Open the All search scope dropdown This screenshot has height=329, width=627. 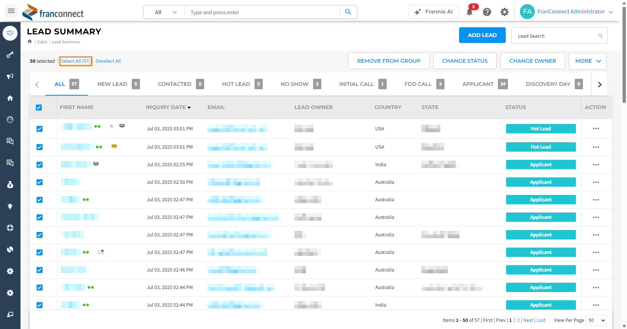[164, 12]
